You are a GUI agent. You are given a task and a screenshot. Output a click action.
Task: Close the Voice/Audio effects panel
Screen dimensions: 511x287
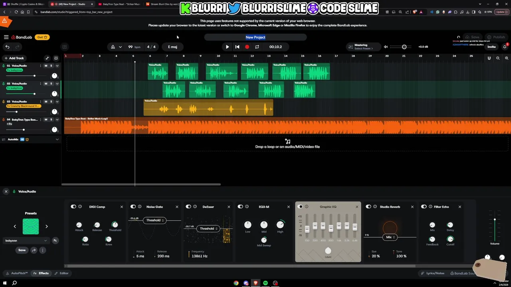click(6, 192)
